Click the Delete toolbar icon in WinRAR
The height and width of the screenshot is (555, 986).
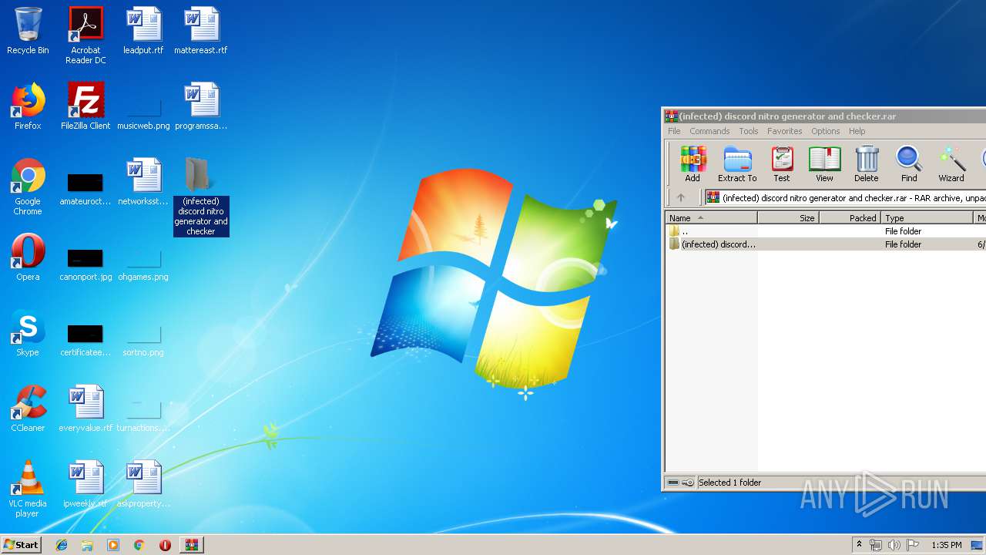point(867,164)
